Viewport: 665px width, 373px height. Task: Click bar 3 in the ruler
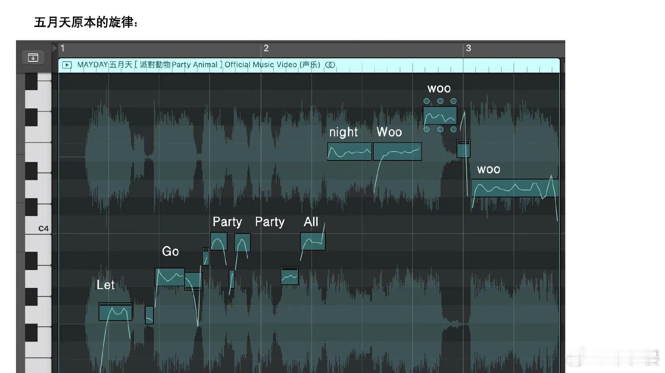point(468,48)
